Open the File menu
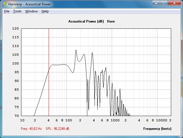 (x=7, y=11)
